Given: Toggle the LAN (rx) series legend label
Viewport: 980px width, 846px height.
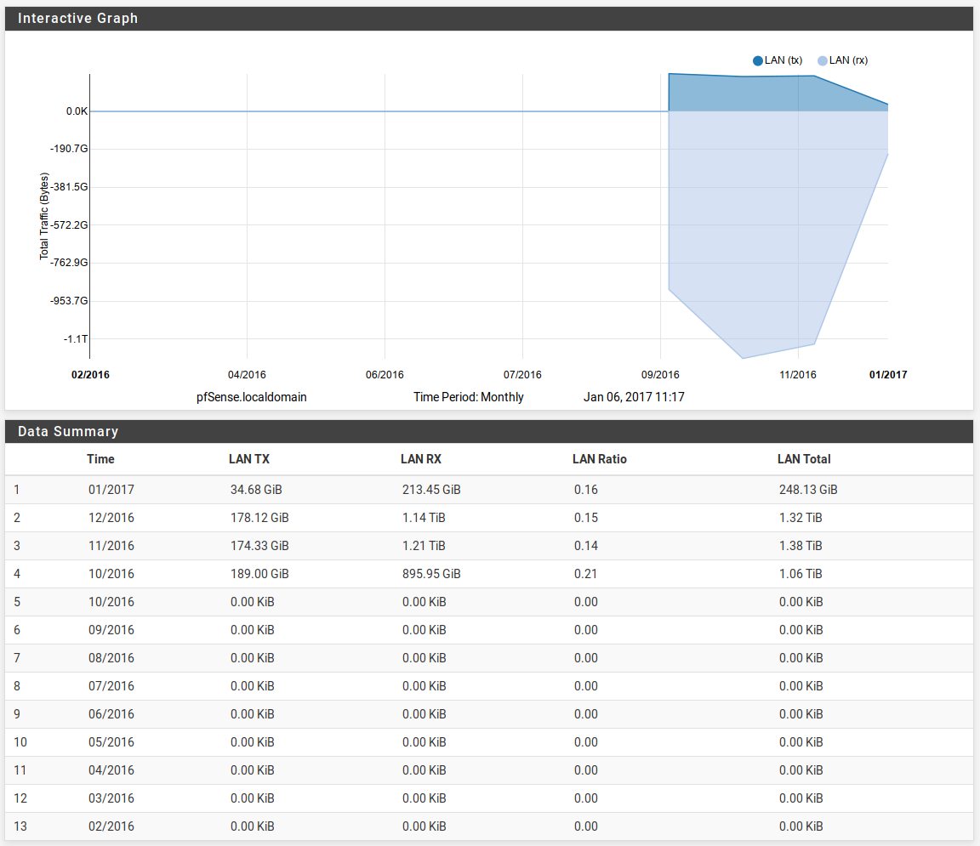Looking at the screenshot, I should click(x=848, y=60).
